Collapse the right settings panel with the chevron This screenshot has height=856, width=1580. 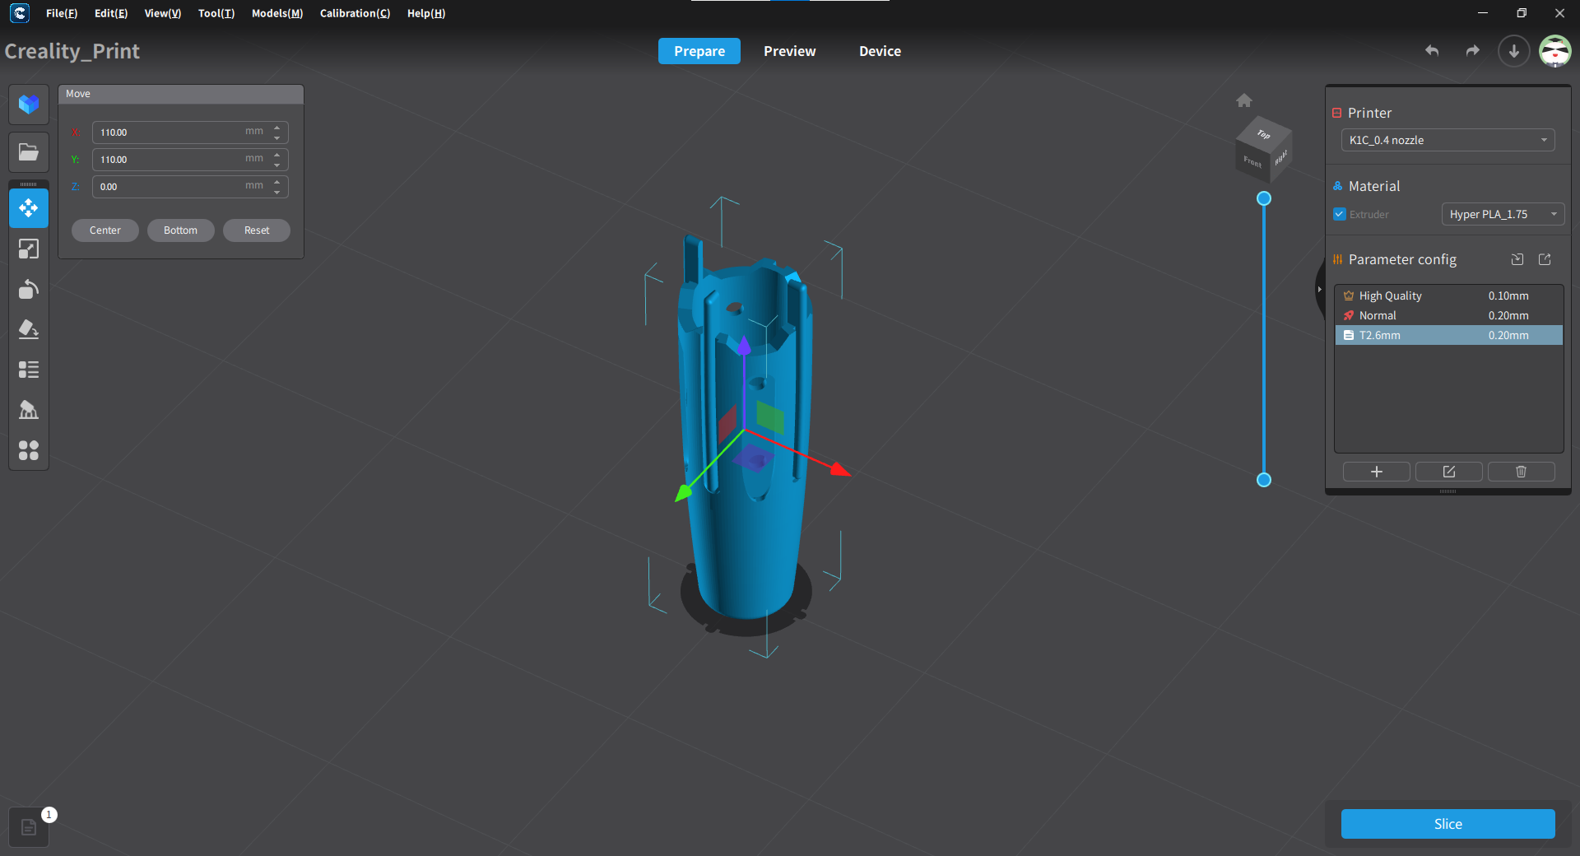(1319, 289)
